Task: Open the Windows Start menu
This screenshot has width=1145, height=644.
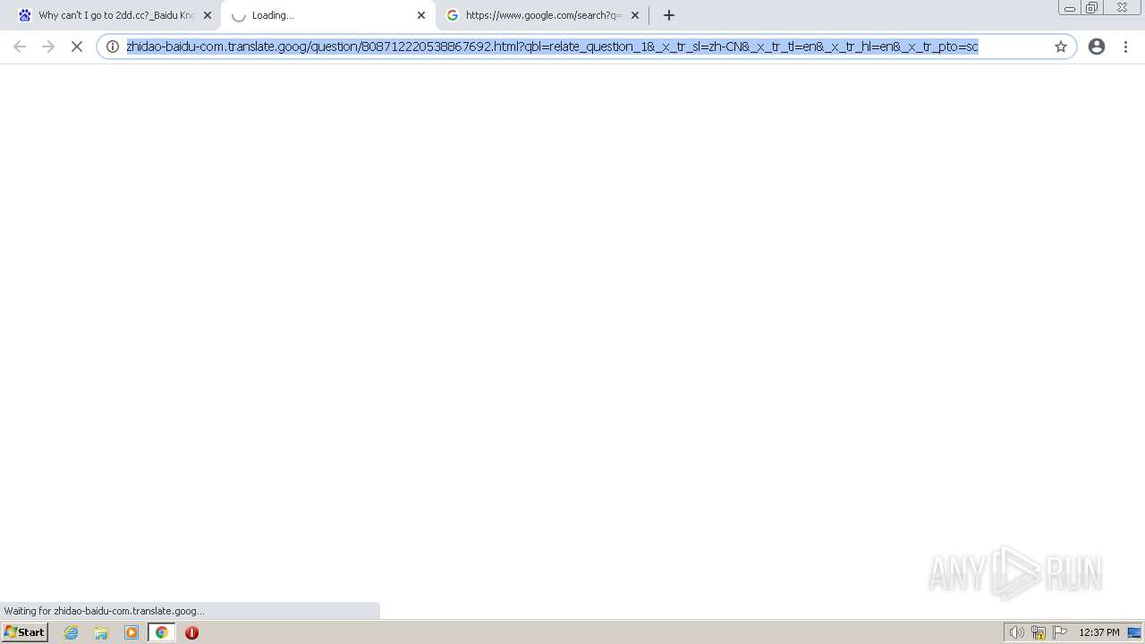Action: tap(25, 632)
